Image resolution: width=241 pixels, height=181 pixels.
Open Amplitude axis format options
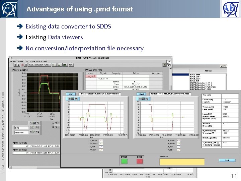[37, 132]
